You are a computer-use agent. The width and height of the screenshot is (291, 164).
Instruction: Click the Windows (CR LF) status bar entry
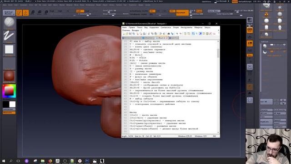pos(185,136)
